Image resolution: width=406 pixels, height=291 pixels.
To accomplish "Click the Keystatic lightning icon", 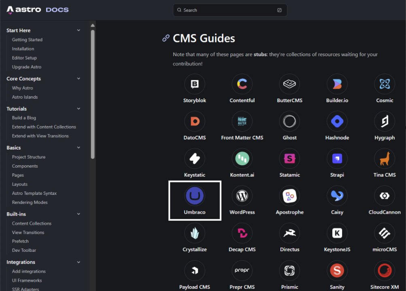I will pos(194,158).
